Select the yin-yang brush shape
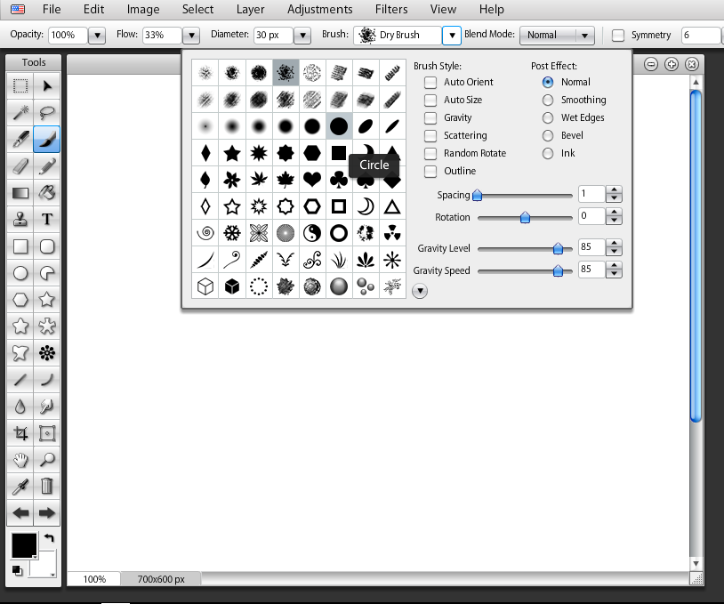Screen dimensions: 724x604 click(312, 233)
